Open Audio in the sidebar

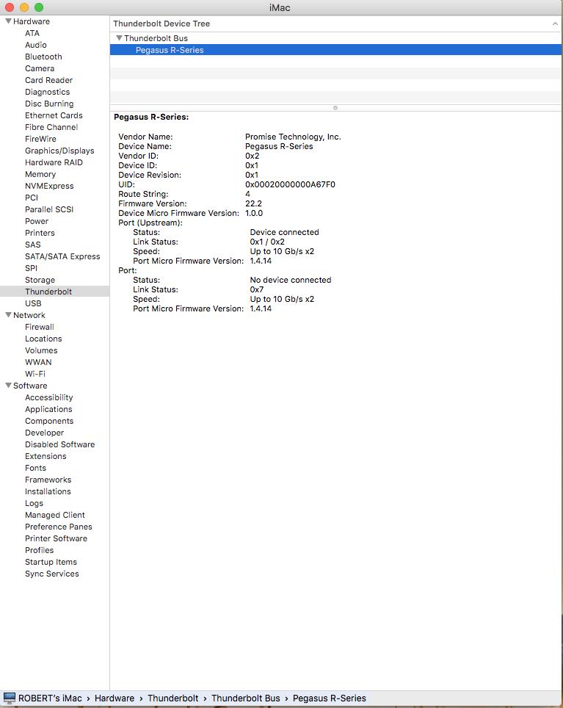(x=36, y=45)
